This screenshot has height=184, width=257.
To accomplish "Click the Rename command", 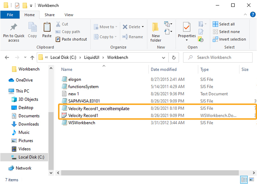I will coord(133,37).
